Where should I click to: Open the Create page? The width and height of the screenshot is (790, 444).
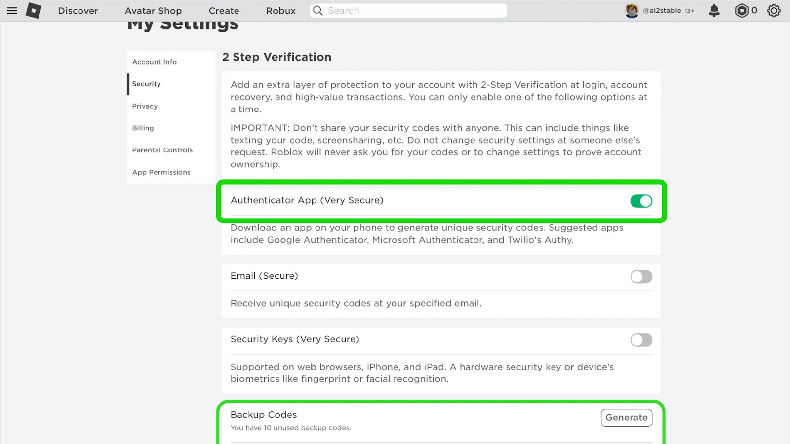point(224,11)
